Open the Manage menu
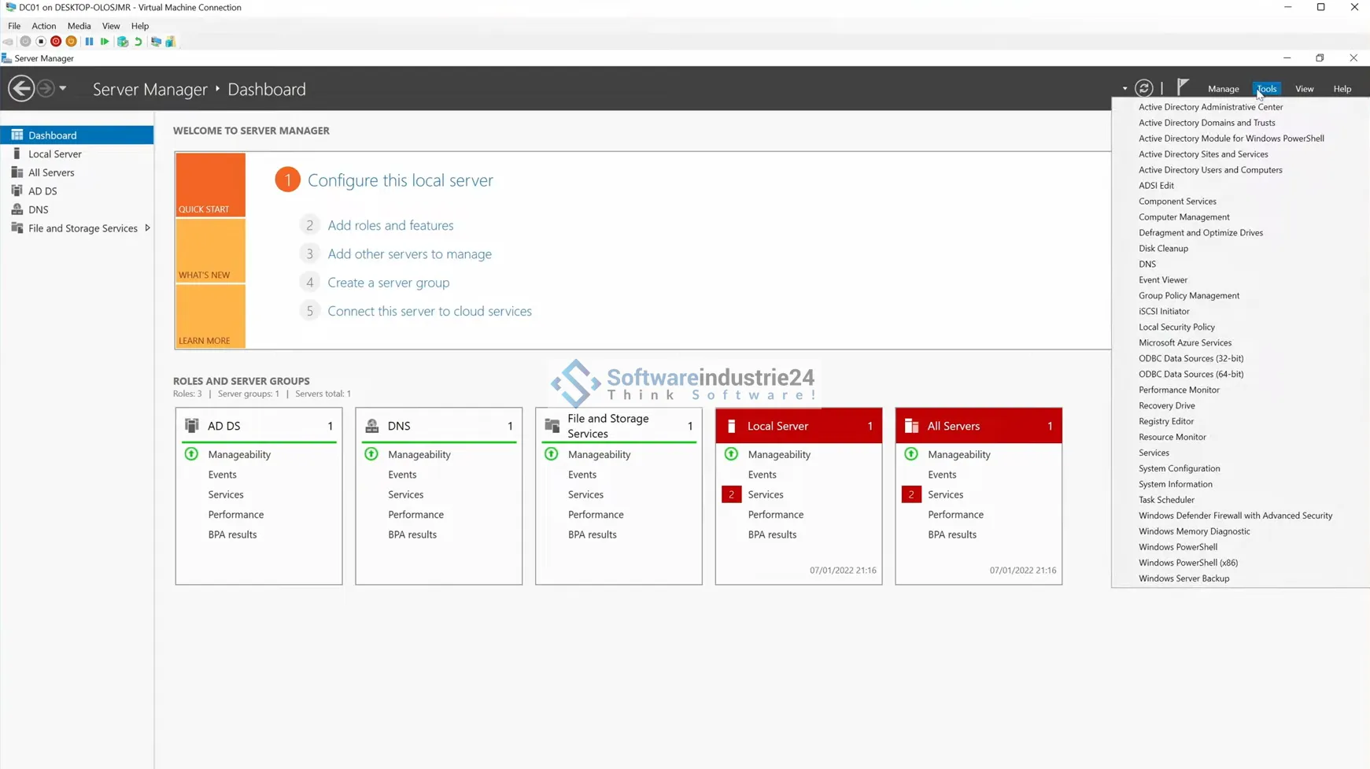 pos(1223,89)
